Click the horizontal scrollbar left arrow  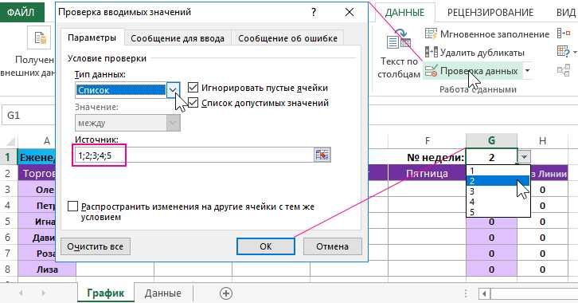coord(484,293)
